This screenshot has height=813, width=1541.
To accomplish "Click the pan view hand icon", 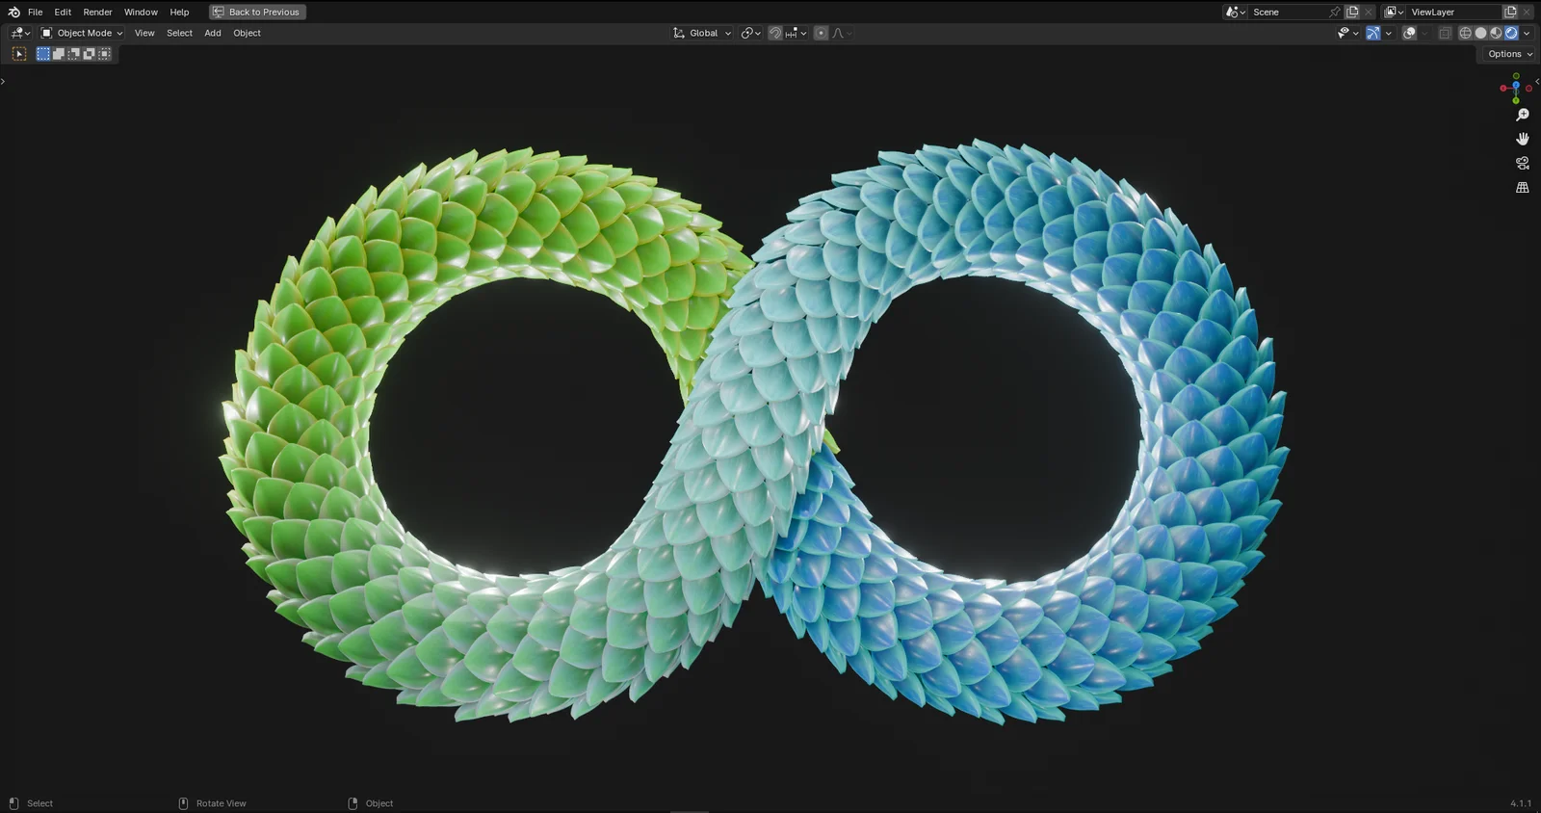I will tap(1523, 139).
